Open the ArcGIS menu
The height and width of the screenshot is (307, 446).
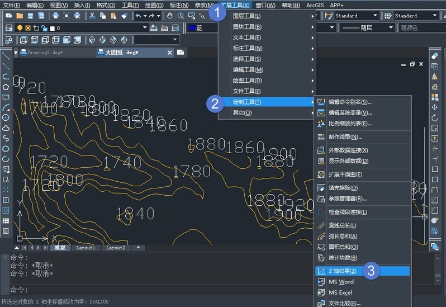[315, 6]
